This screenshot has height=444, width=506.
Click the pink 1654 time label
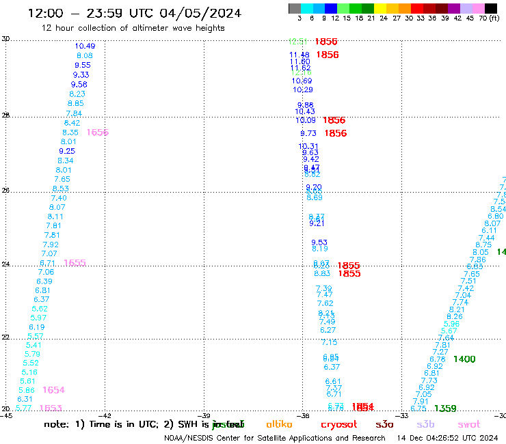point(53,390)
